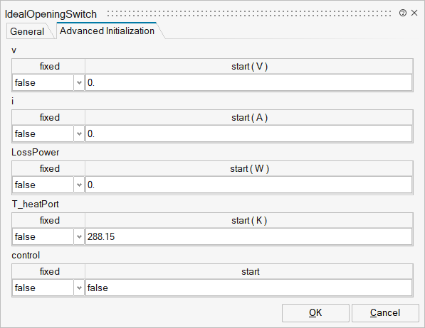Image resolution: width=425 pixels, height=328 pixels.
Task: Click the i start current input field
Action: pos(249,133)
